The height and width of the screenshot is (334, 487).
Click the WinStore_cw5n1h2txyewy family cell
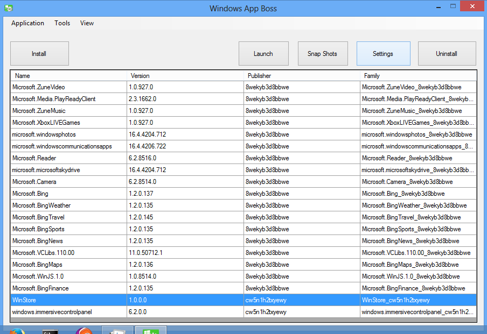pos(419,300)
